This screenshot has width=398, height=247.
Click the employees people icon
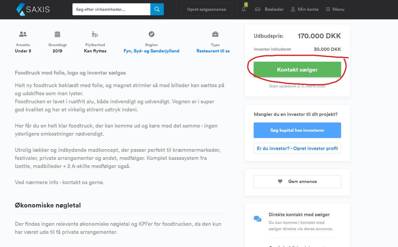click(x=23, y=34)
